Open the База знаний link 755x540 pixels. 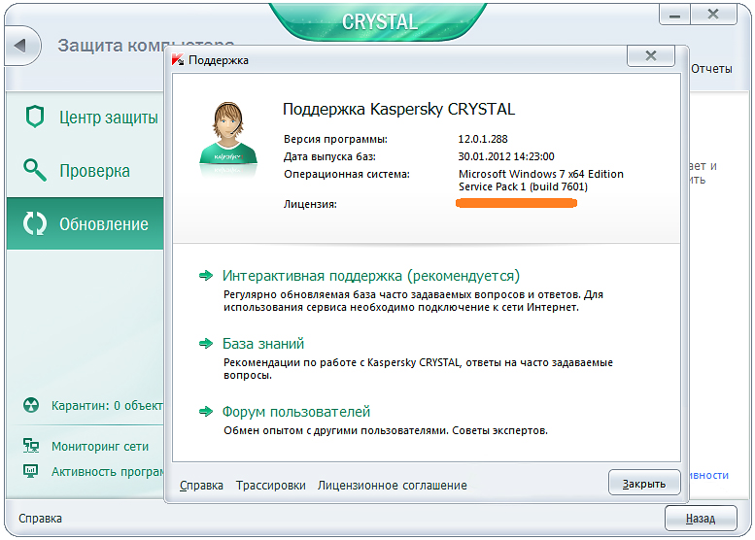[x=263, y=344]
